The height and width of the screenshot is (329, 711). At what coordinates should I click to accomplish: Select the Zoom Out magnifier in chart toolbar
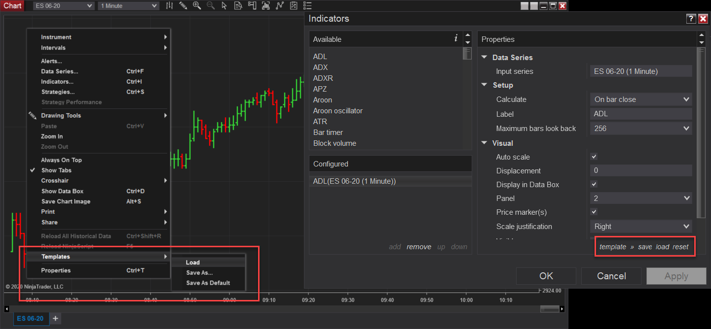pos(211,5)
